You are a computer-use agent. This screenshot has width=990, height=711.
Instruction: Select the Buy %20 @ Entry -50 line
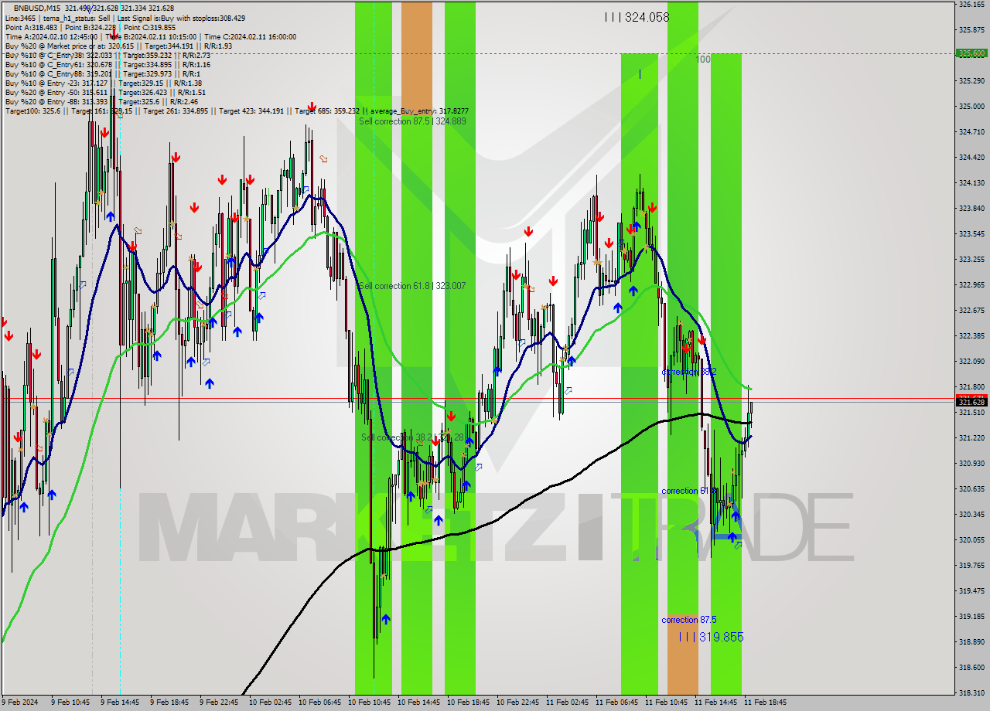coord(104,92)
